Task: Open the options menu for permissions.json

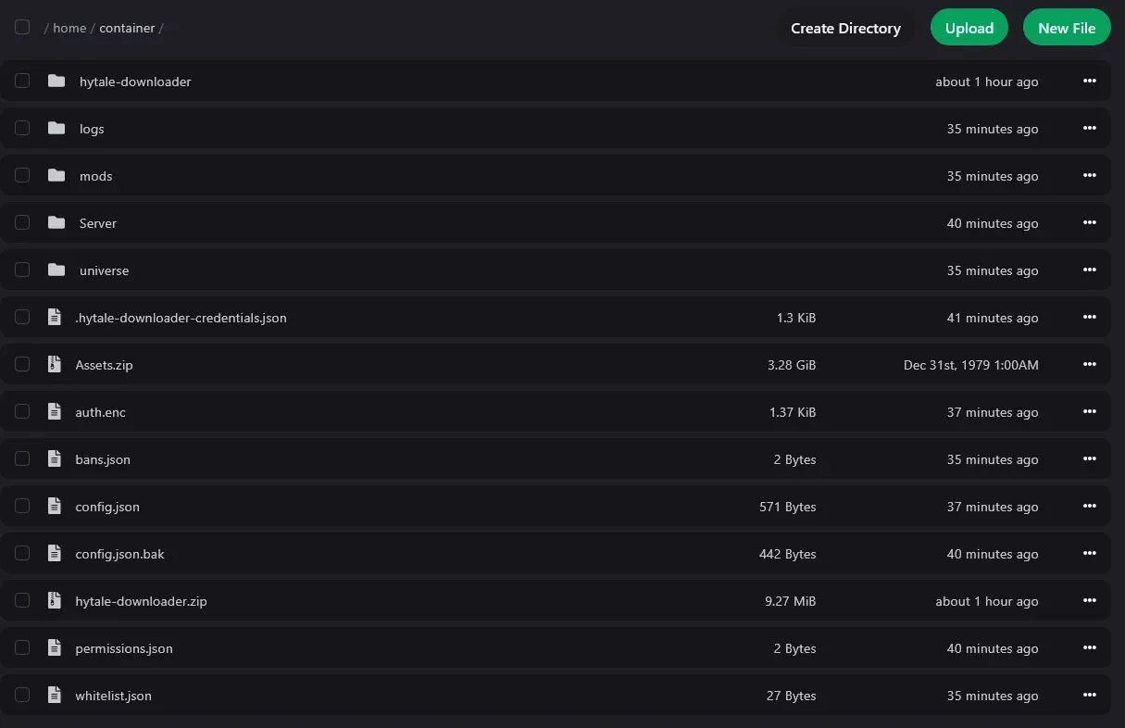Action: 1089,648
